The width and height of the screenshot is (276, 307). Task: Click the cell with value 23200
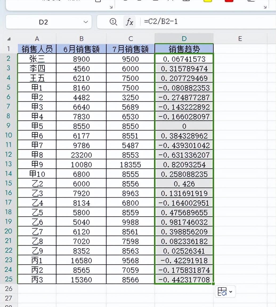pyautogui.click(x=81, y=155)
